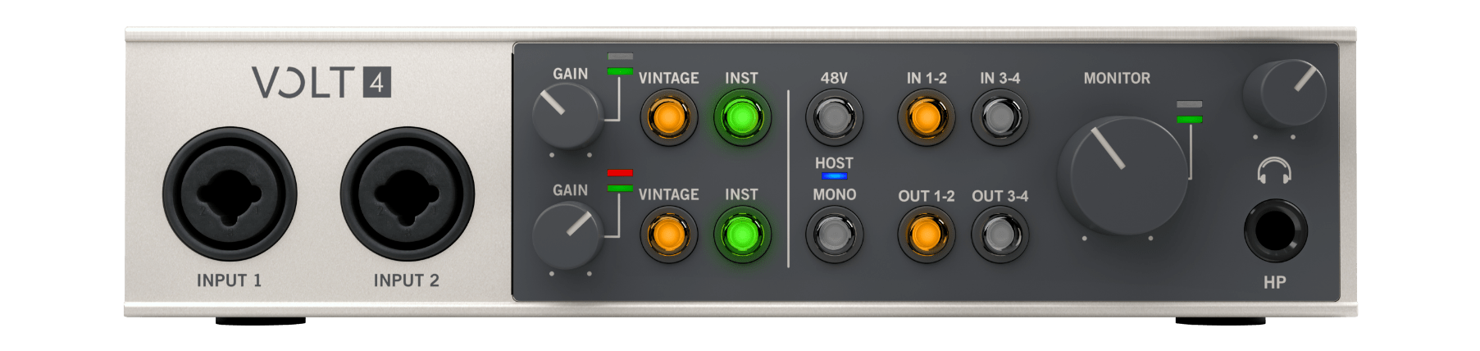Select the OUT 3-4 button
This screenshot has width=1480, height=351.
(1000, 235)
